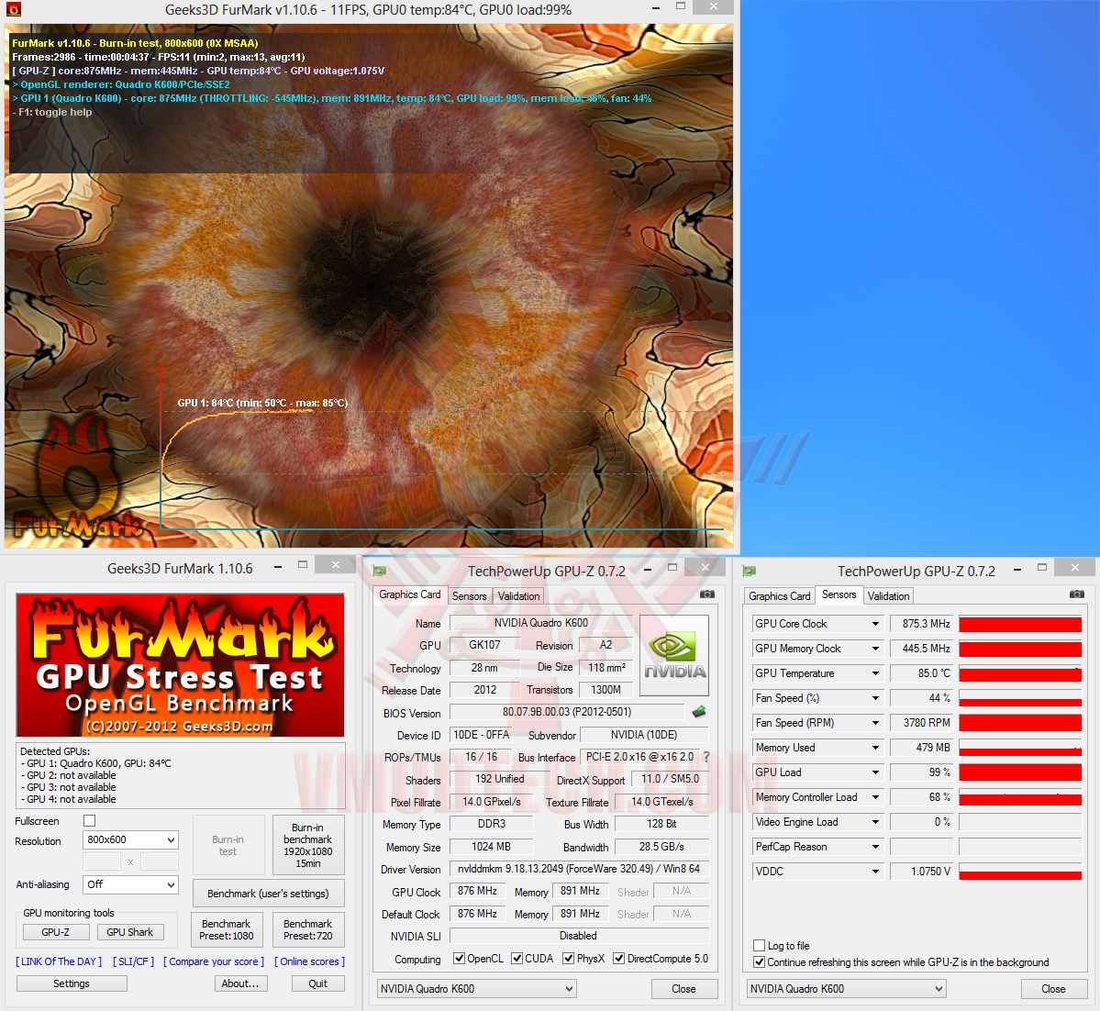Click Benchmark (user's settings) button

pos(268,894)
